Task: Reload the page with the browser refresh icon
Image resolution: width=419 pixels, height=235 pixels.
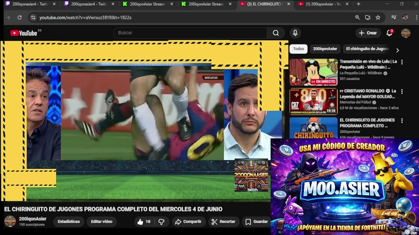Action: pyautogui.click(x=20, y=18)
